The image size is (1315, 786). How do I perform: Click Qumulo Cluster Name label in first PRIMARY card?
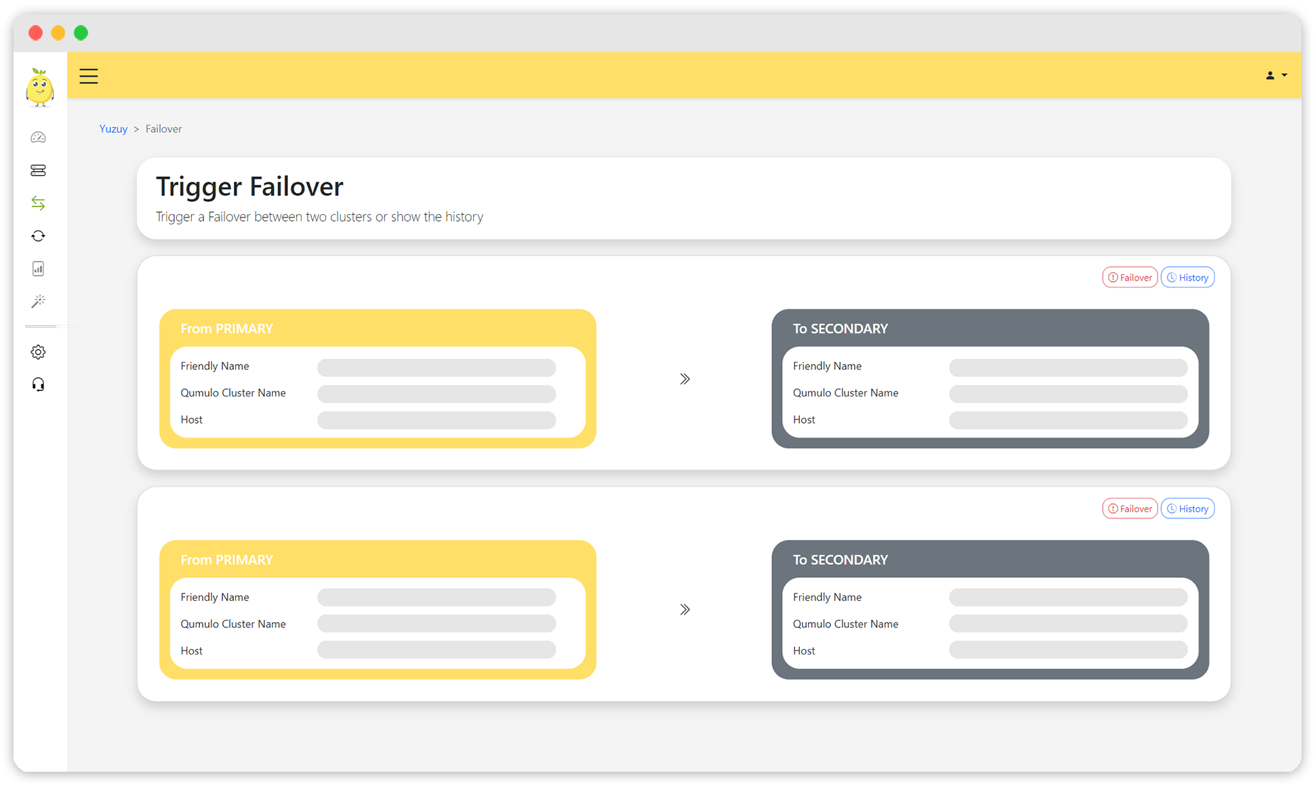233,393
